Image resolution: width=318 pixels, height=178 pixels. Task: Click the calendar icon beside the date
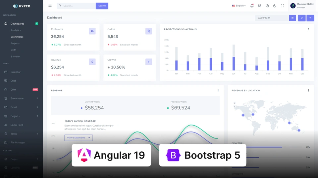[292, 18]
